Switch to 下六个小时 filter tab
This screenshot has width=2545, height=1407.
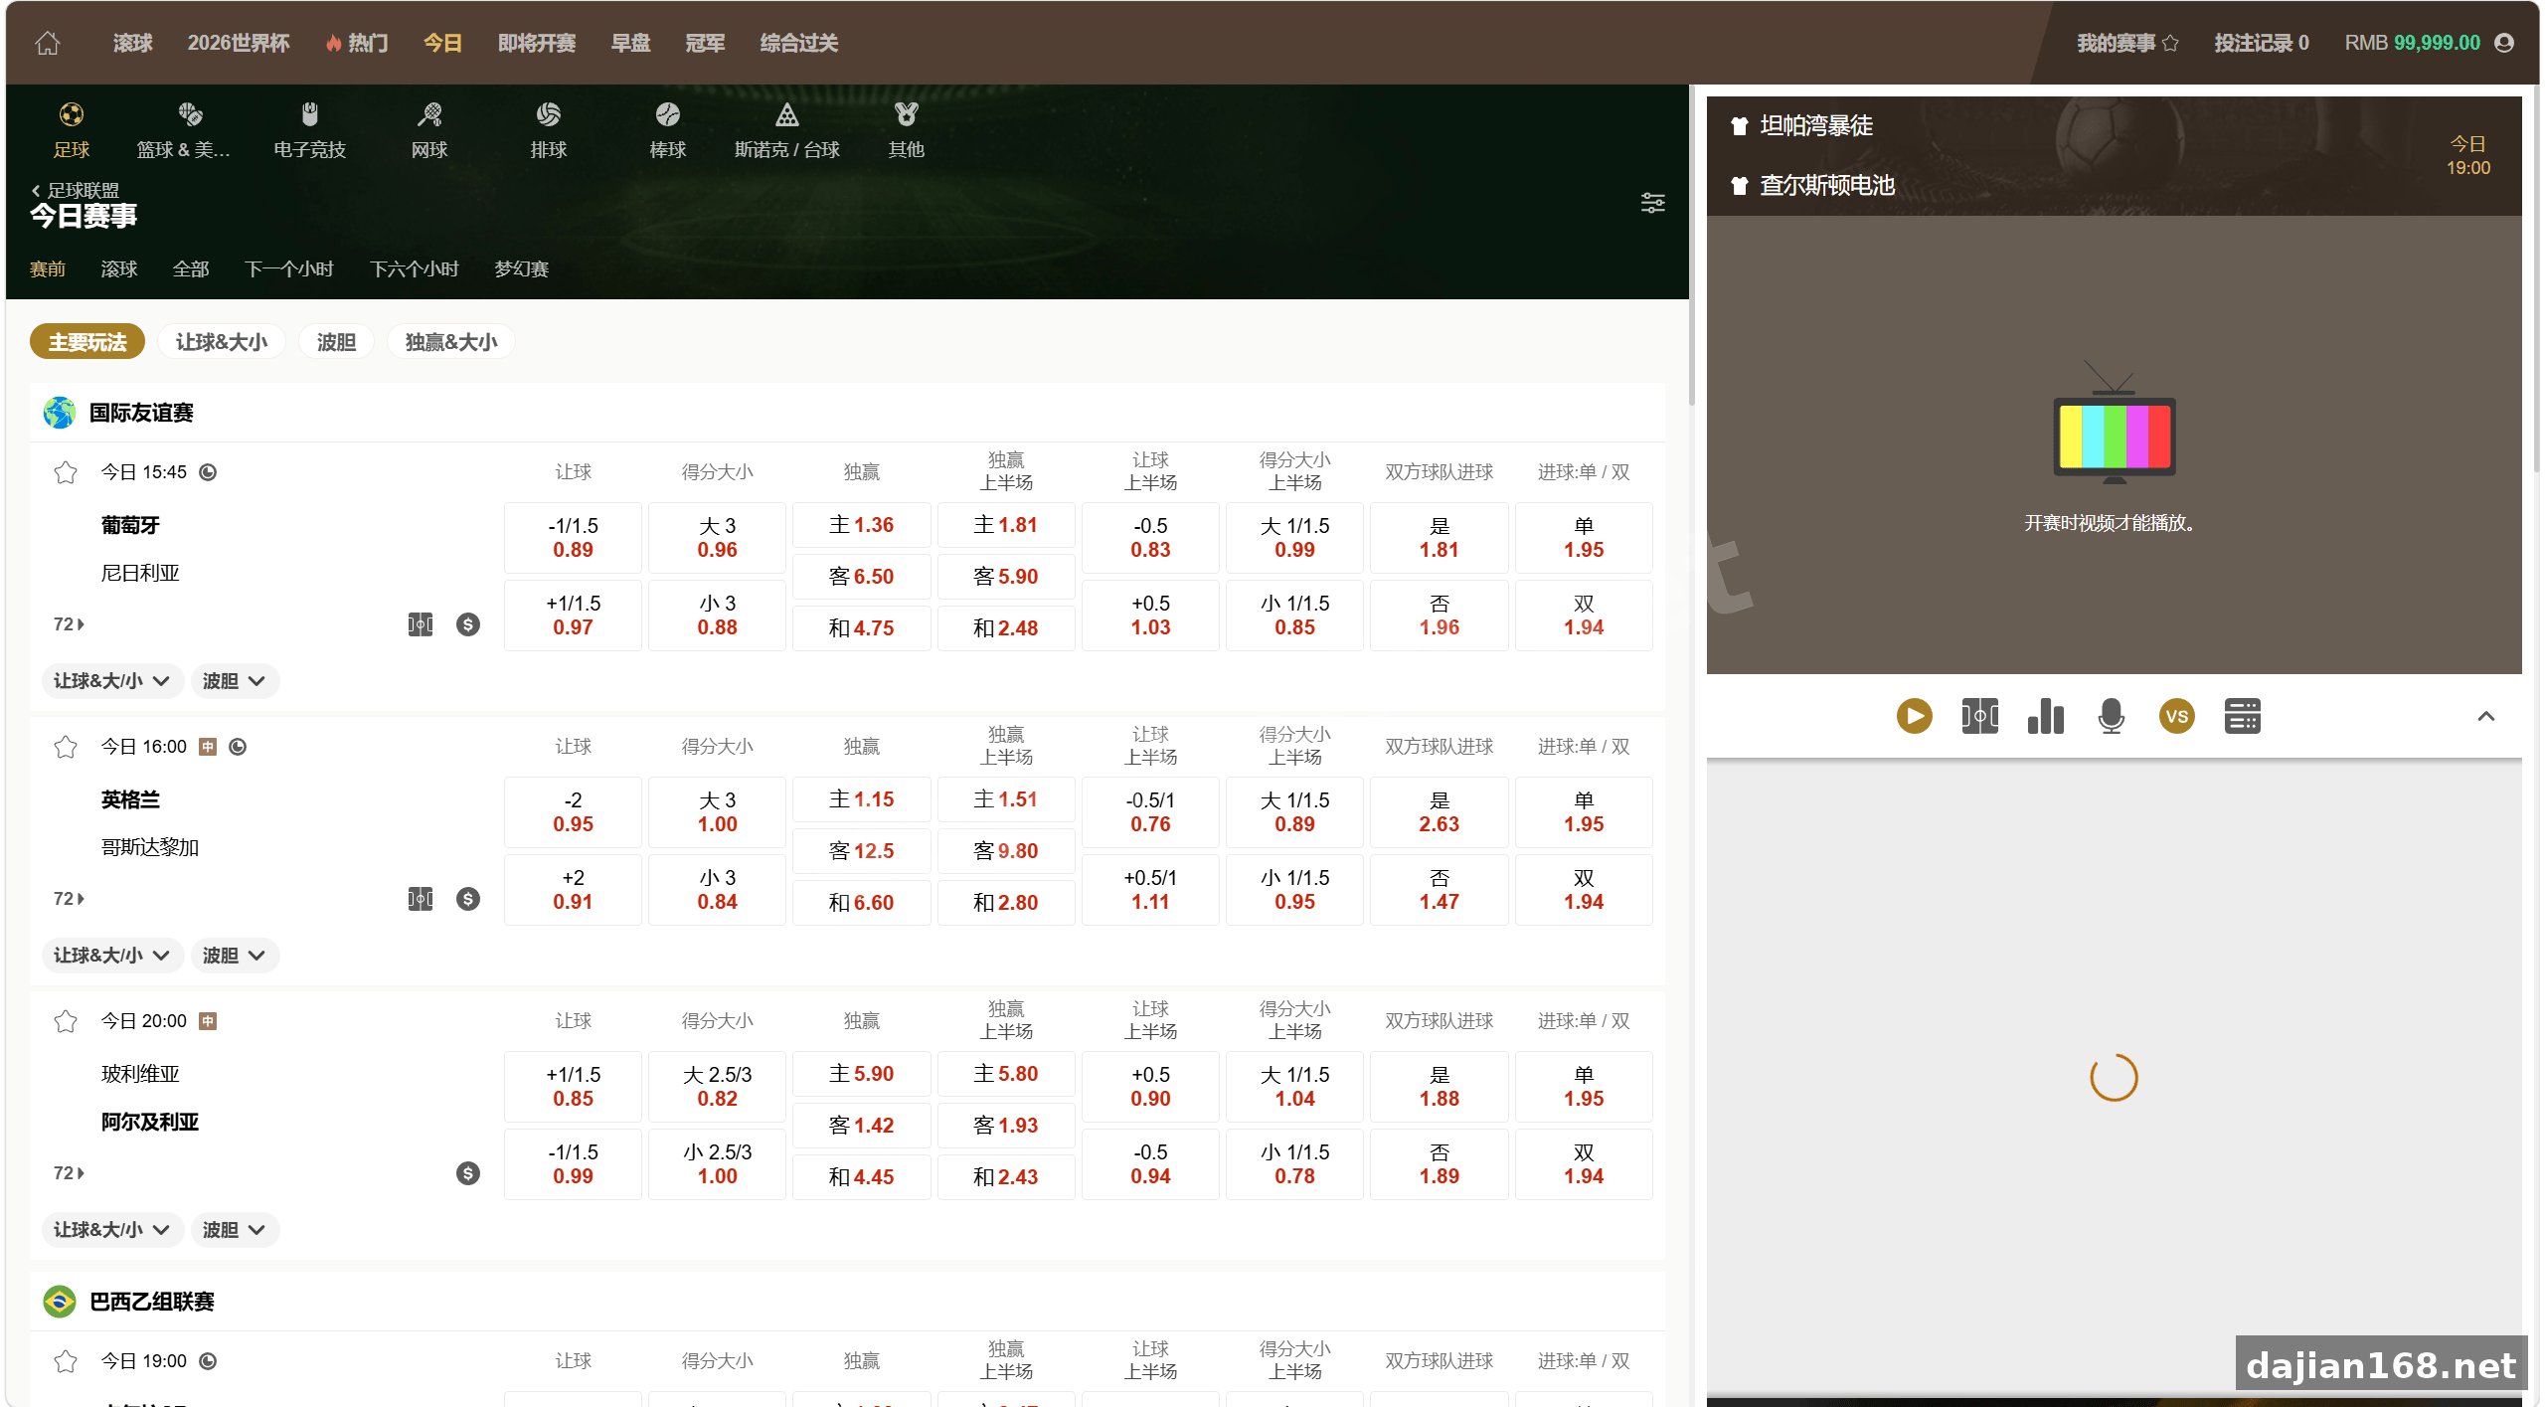pos(414,269)
